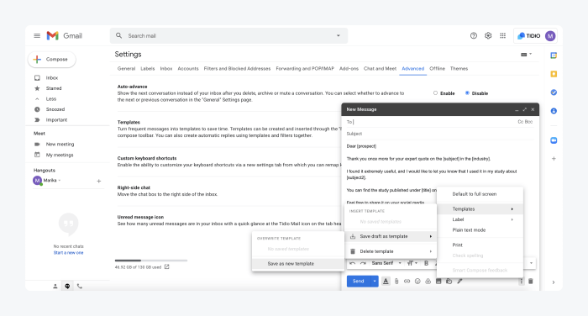Image resolution: width=588 pixels, height=316 pixels.
Task: Switch to the General settings tab
Action: pos(126,69)
